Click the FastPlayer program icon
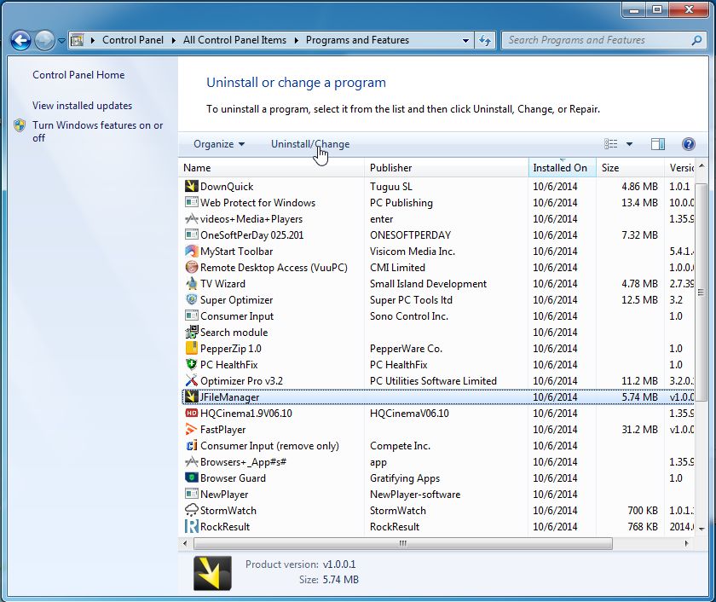Screen dimensions: 716x602 tap(191, 429)
